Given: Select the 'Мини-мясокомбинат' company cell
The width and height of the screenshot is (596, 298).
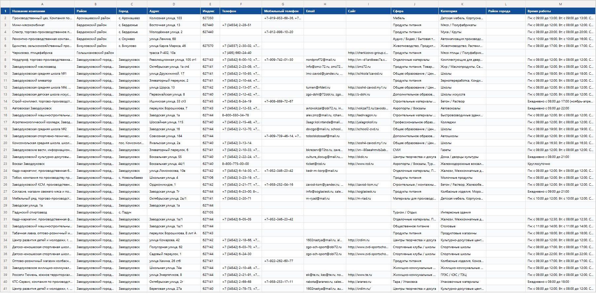Looking at the screenshot, I should pyautogui.click(x=42, y=25).
